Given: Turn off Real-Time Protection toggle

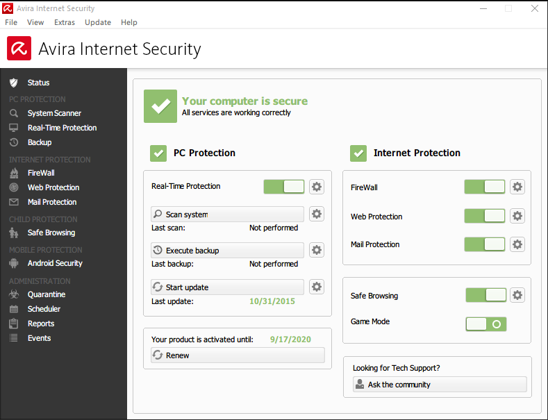Looking at the screenshot, I should click(x=284, y=187).
